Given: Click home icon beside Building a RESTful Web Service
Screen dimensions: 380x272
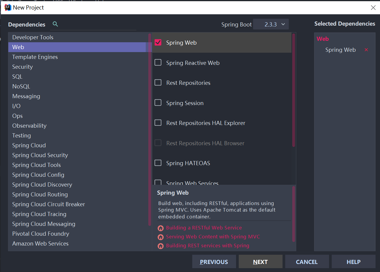Looking at the screenshot, I should [x=161, y=228].
